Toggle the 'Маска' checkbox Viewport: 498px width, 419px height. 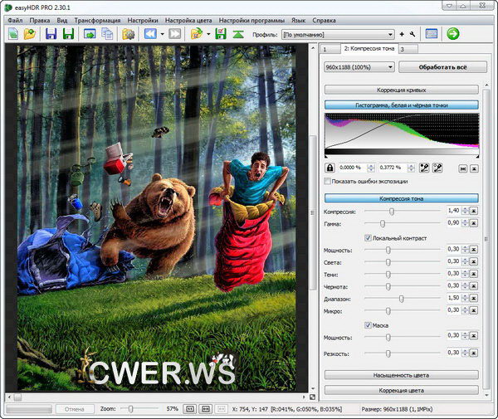pos(368,324)
